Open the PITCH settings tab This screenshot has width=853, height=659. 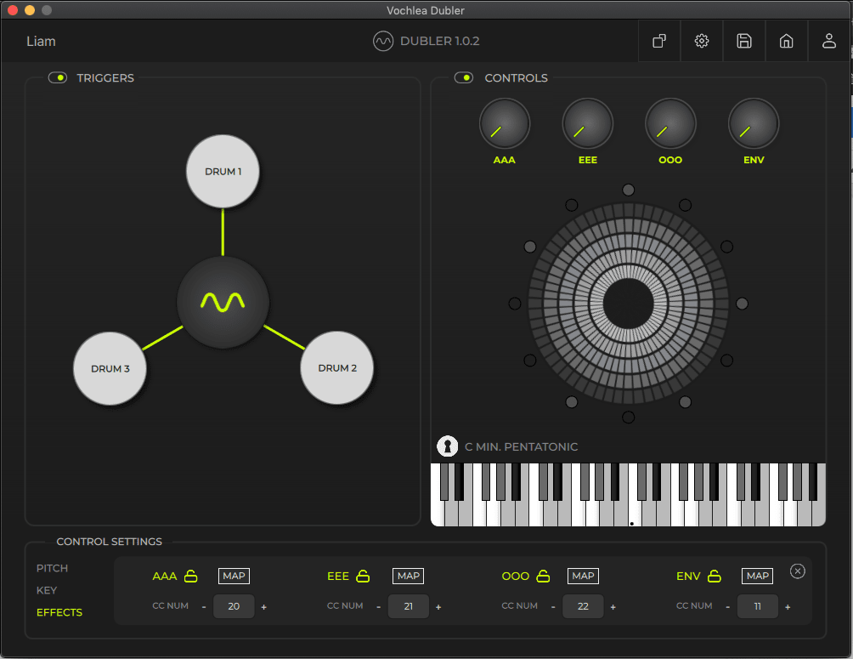pos(52,568)
